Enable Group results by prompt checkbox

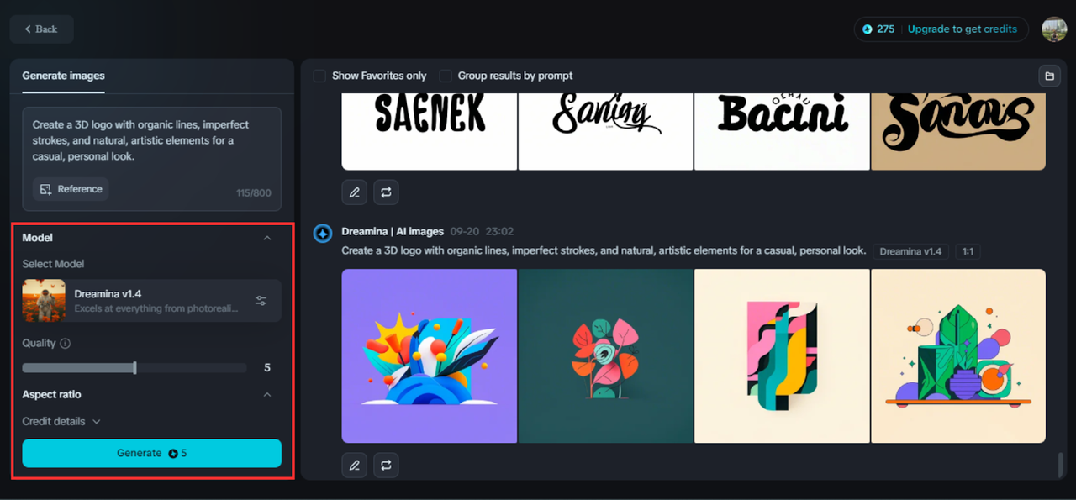coord(446,76)
